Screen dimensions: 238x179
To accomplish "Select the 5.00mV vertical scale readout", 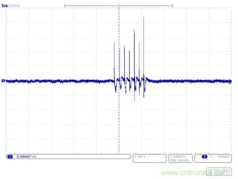I will [x=24, y=156].
